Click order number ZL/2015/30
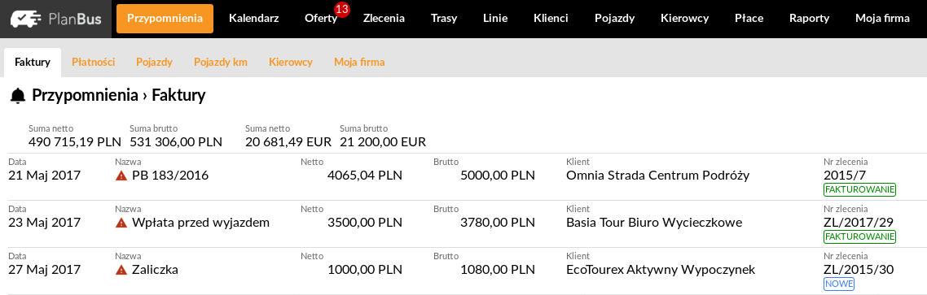927x295 pixels. click(x=859, y=270)
